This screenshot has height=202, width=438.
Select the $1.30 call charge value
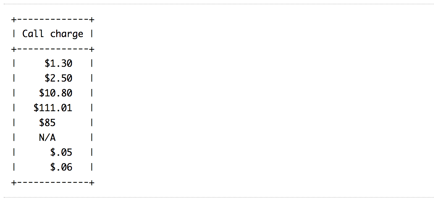58,63
